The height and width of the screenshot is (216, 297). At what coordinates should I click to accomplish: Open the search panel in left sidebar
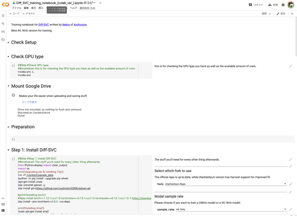3,24
